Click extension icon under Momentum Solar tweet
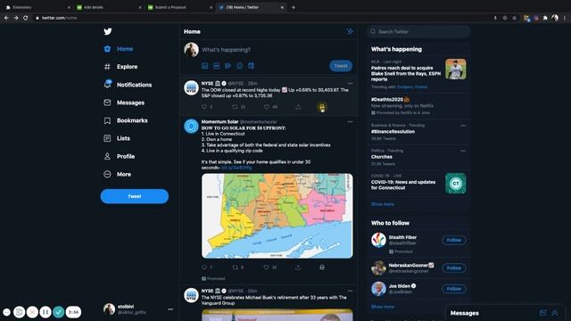 322,267
